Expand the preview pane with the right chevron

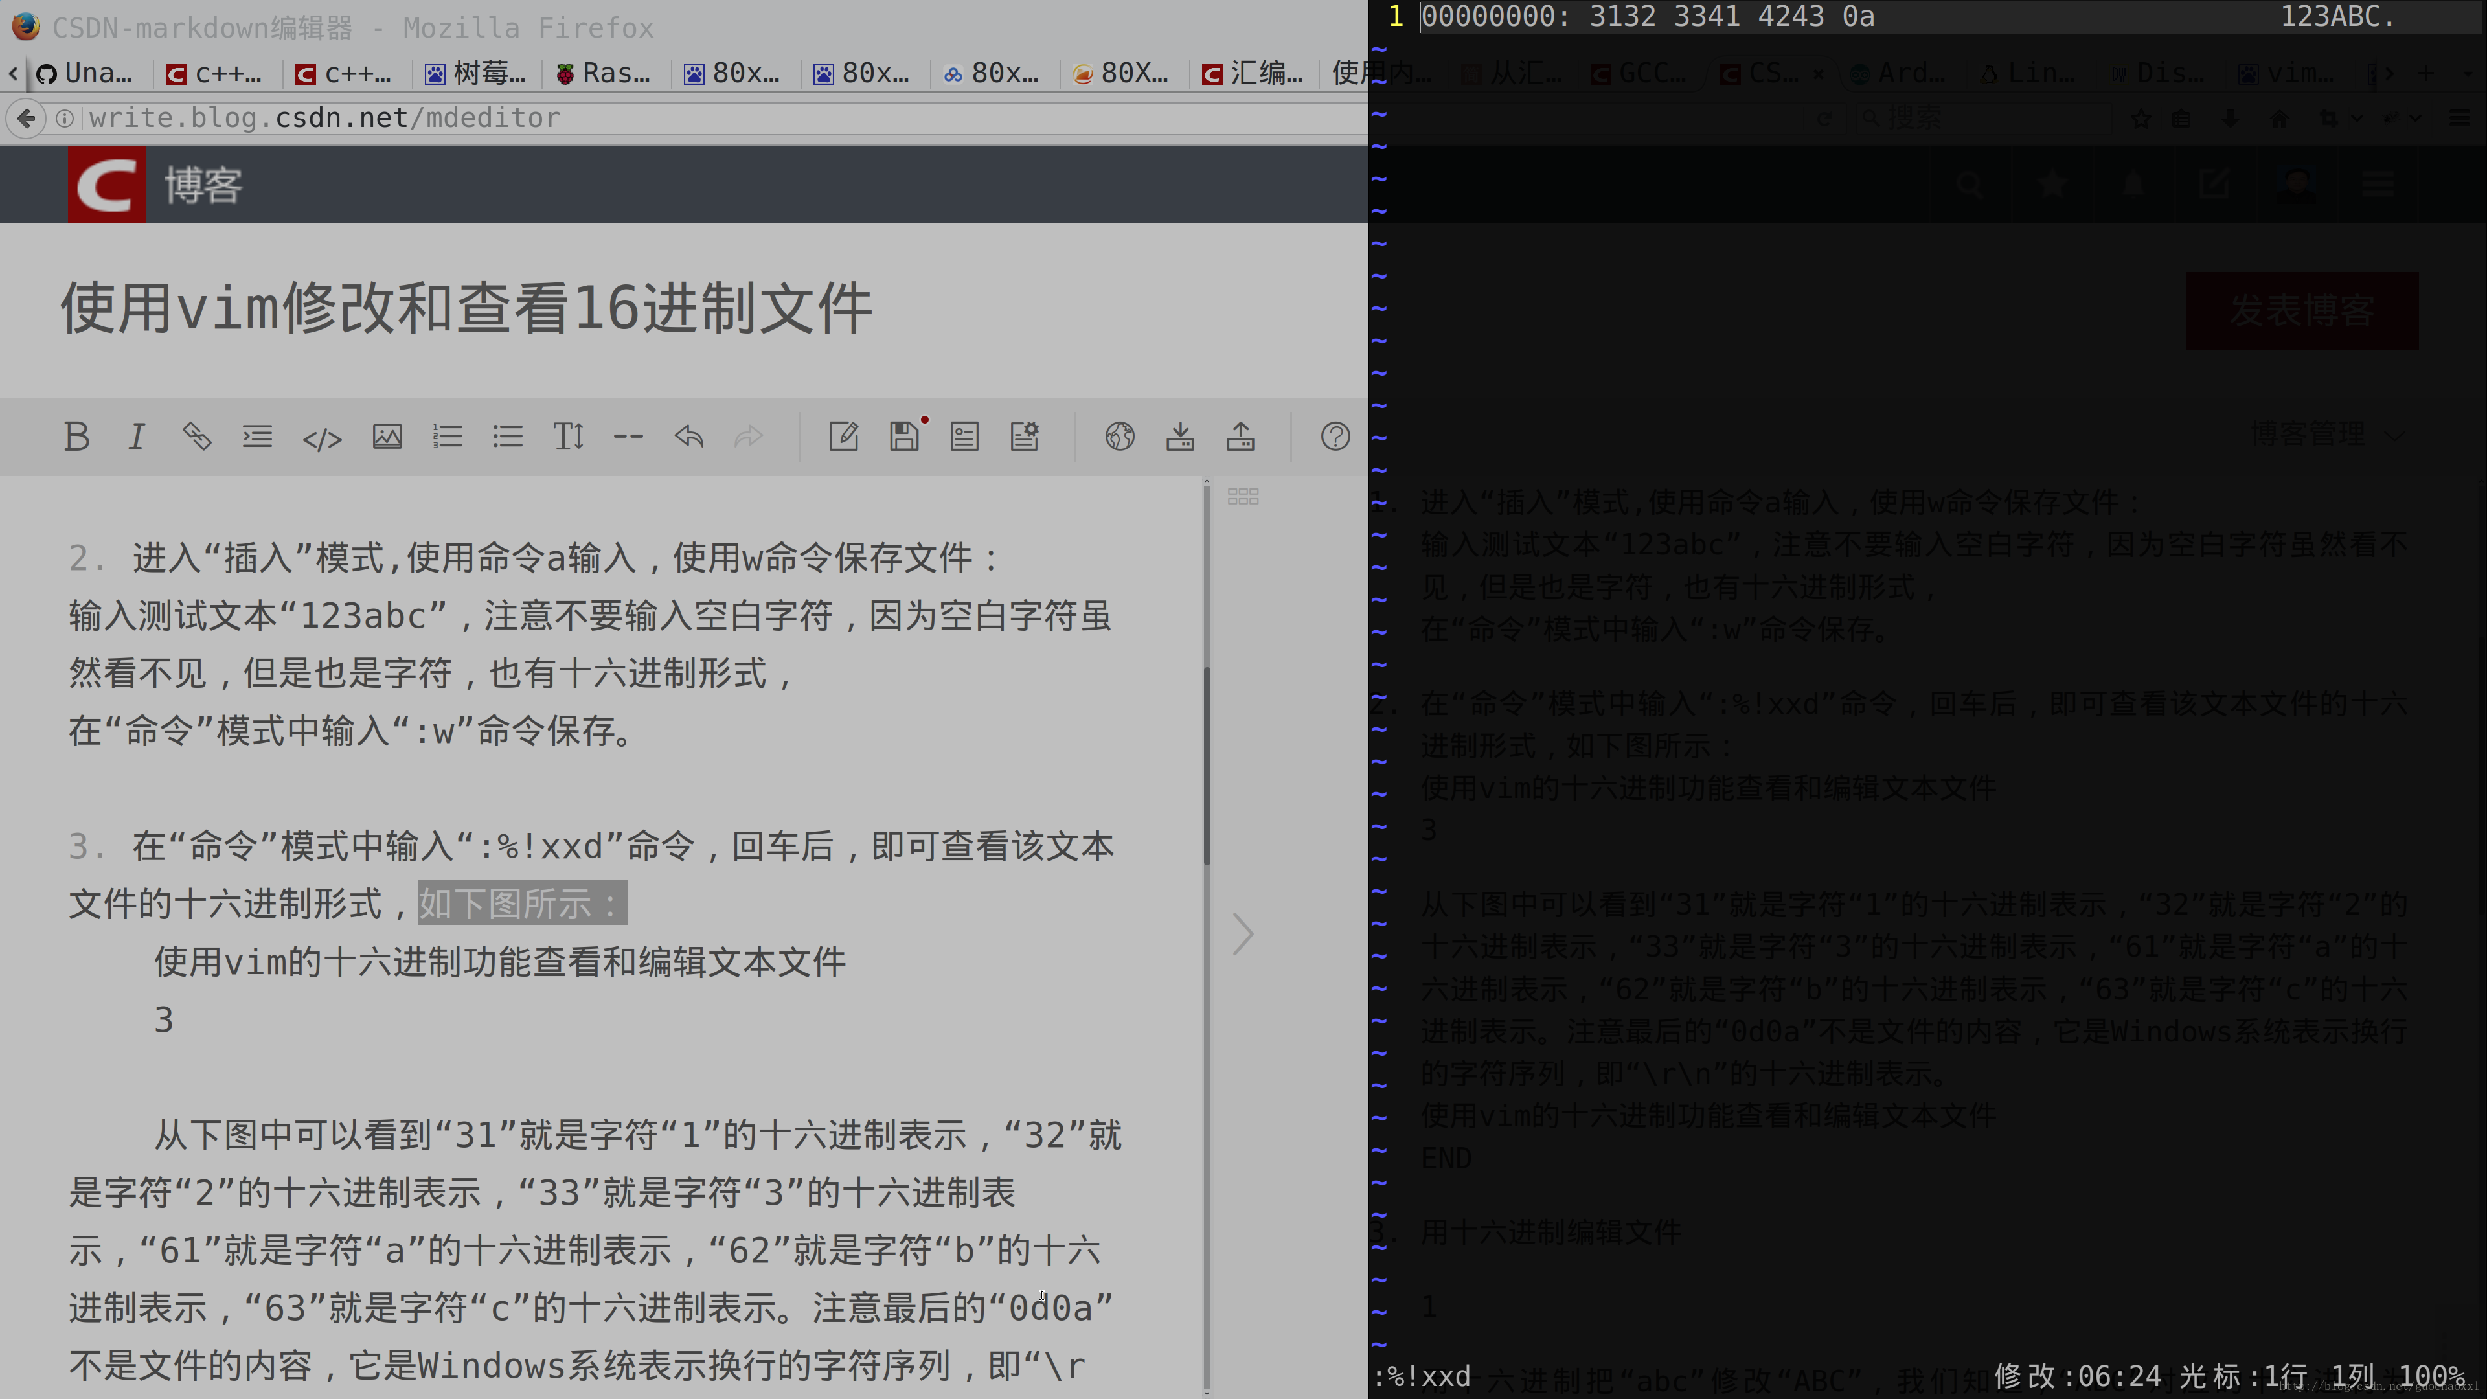[x=1243, y=933]
